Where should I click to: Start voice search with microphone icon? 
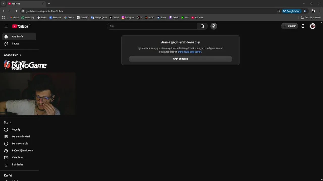214,26
